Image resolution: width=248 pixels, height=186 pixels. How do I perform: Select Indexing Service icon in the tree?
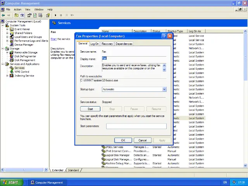pyautogui.click(x=12, y=76)
